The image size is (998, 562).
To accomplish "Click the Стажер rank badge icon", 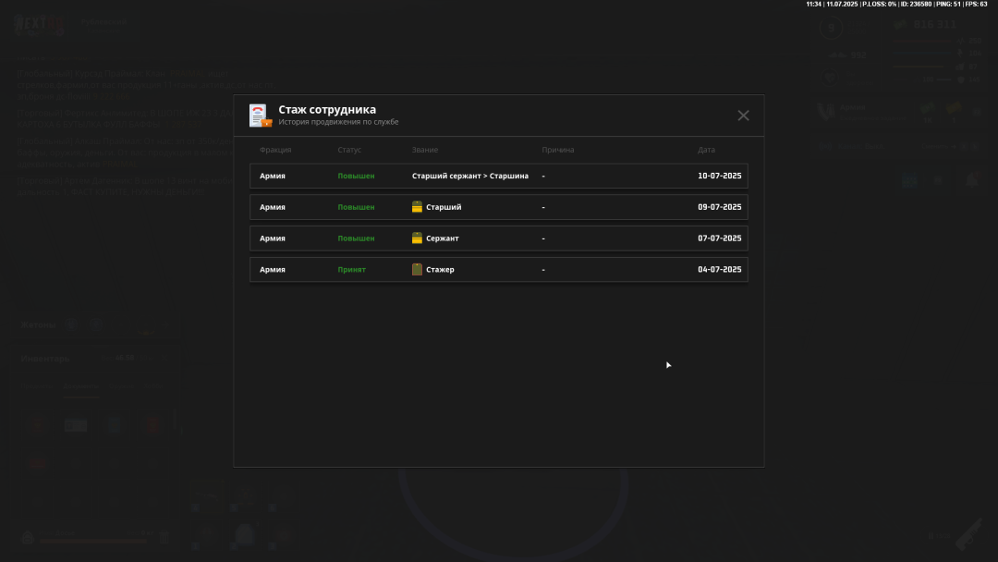I will click(417, 269).
